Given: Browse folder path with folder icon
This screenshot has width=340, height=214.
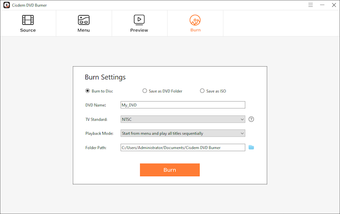Looking at the screenshot, I should [x=251, y=147].
